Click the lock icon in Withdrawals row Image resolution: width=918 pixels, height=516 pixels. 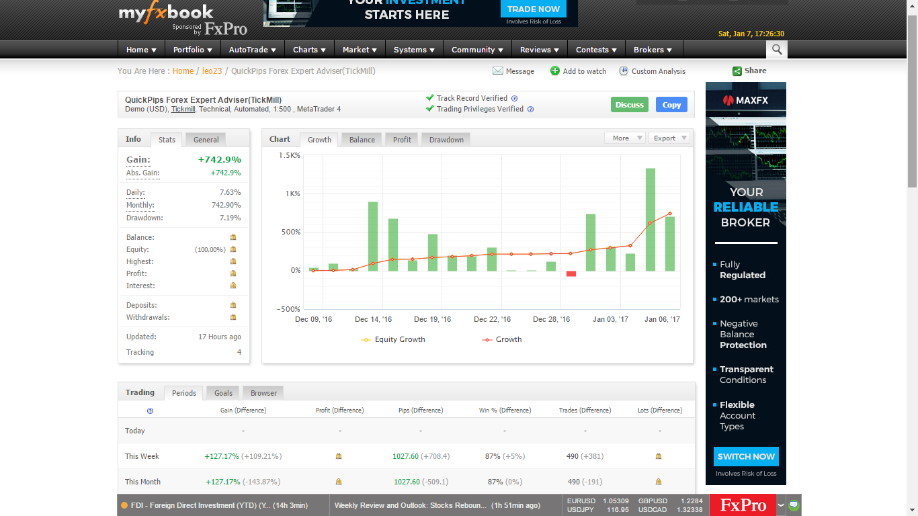[233, 317]
